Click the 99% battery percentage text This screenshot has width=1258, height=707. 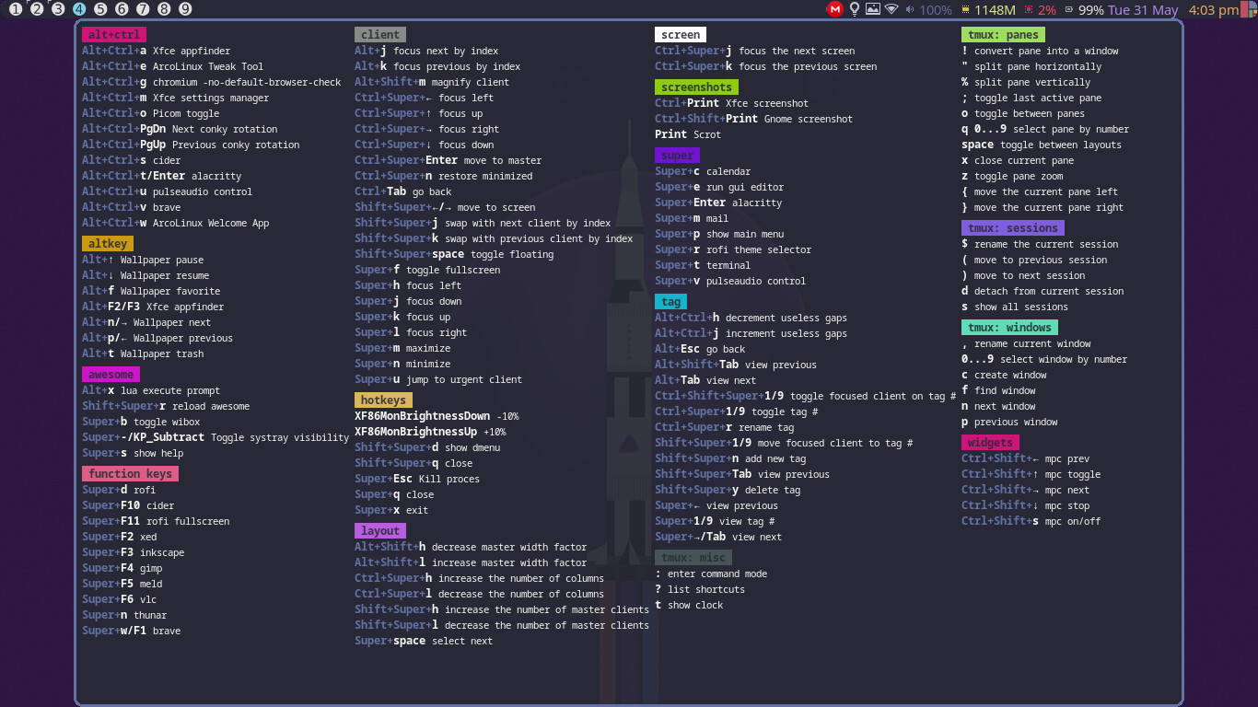[1091, 10]
